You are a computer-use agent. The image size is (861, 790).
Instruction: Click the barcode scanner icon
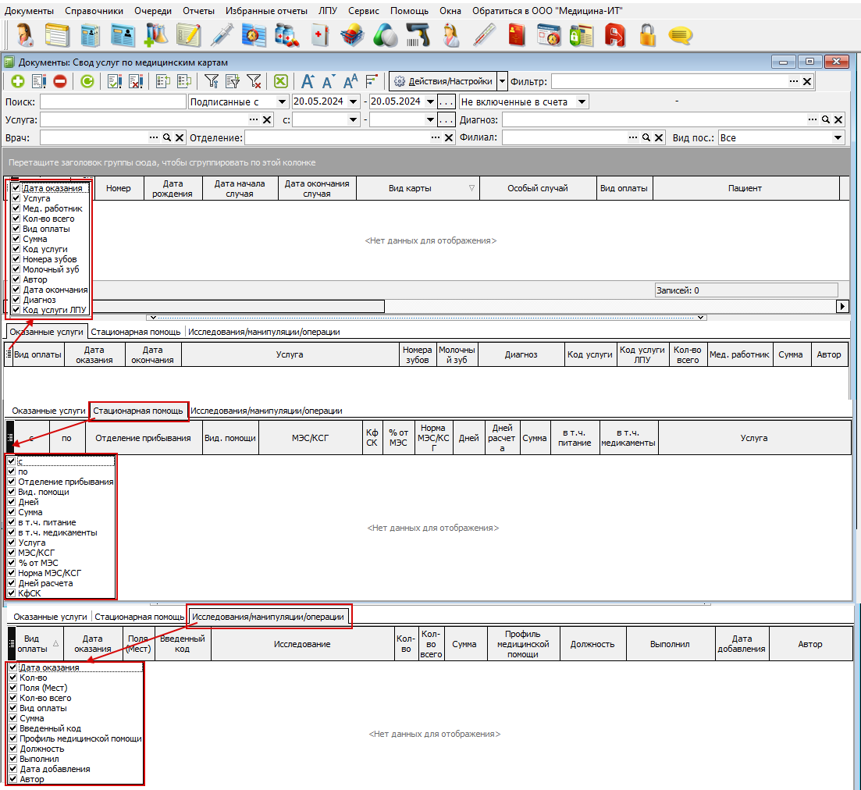[418, 36]
